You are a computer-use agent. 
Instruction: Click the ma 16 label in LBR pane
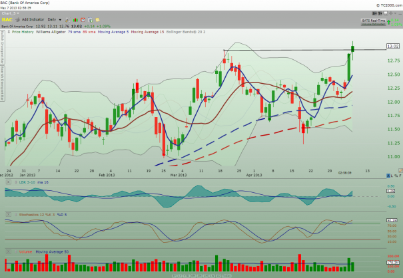[x=43, y=182]
